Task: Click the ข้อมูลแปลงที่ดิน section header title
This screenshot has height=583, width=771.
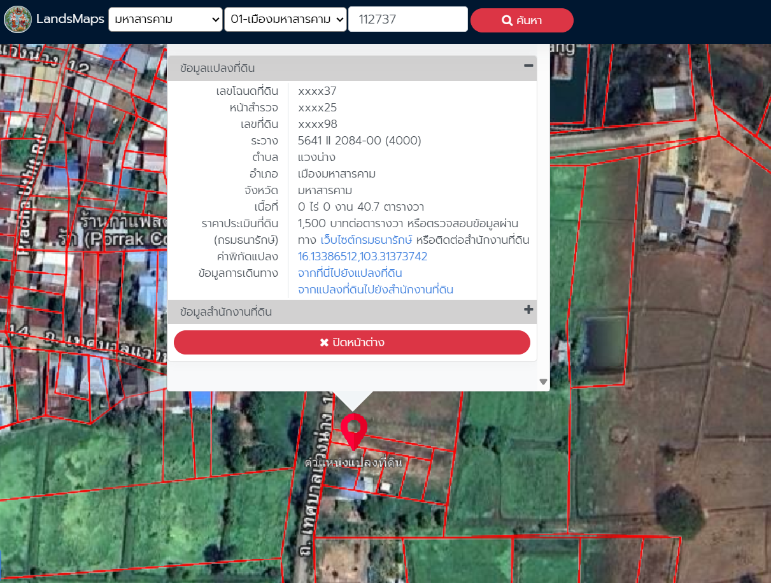Action: pos(217,69)
